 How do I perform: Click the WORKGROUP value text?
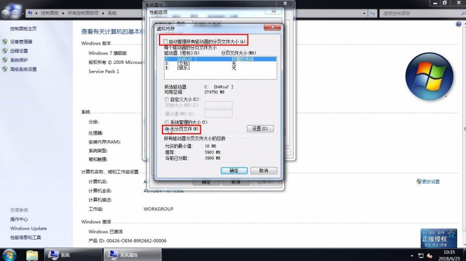point(158,209)
